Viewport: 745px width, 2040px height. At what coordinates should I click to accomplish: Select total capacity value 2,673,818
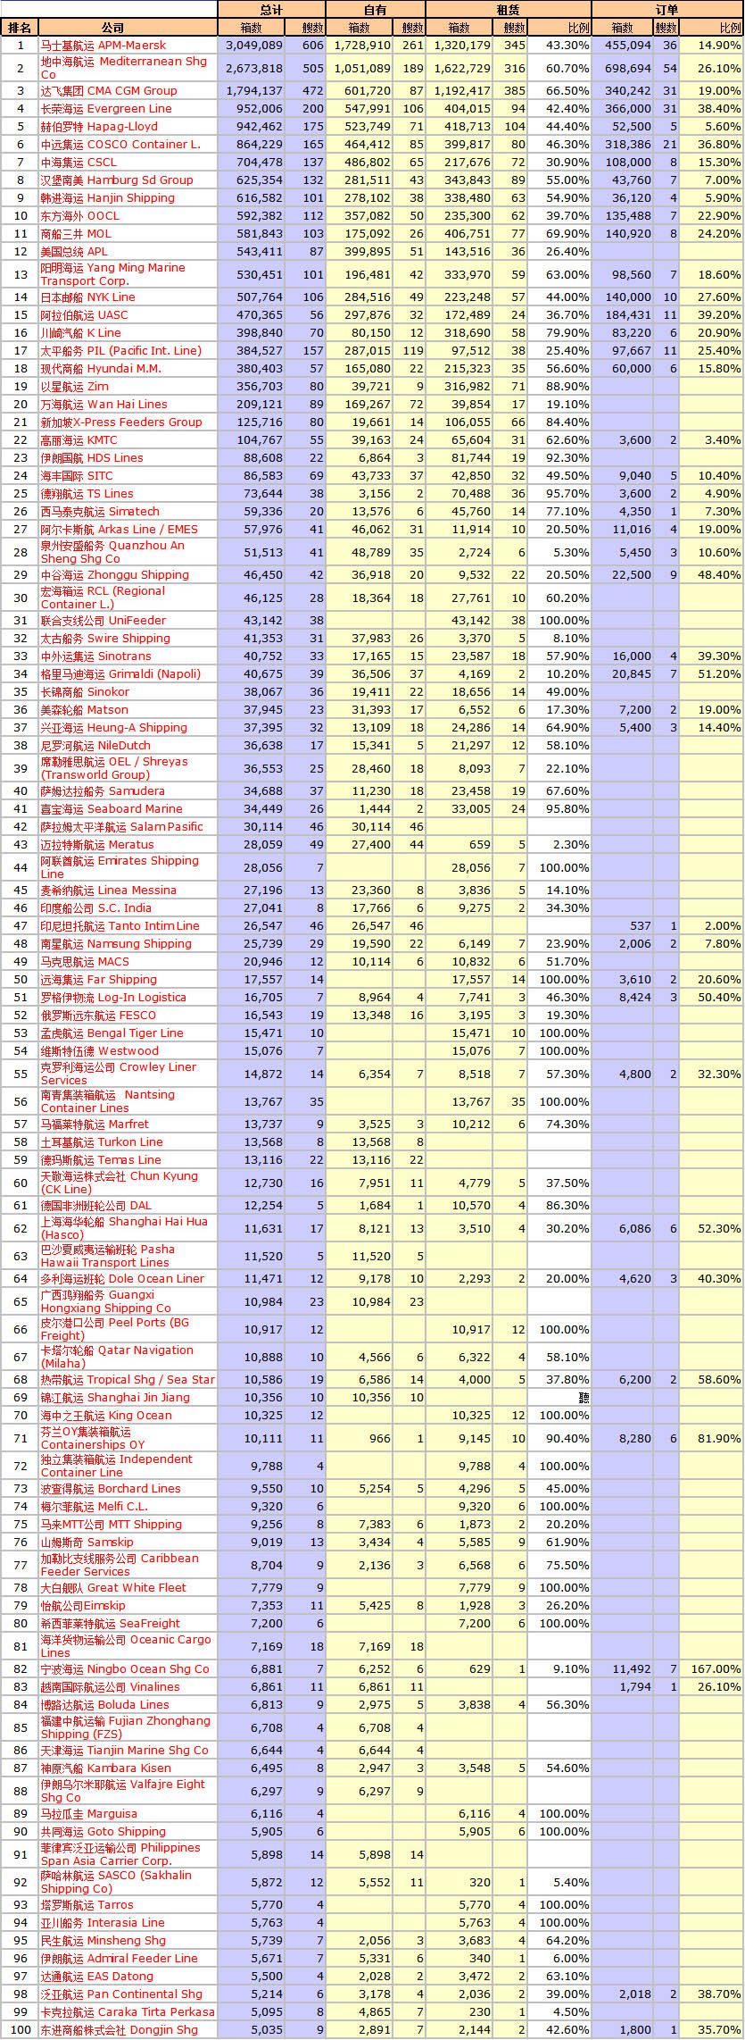253,68
